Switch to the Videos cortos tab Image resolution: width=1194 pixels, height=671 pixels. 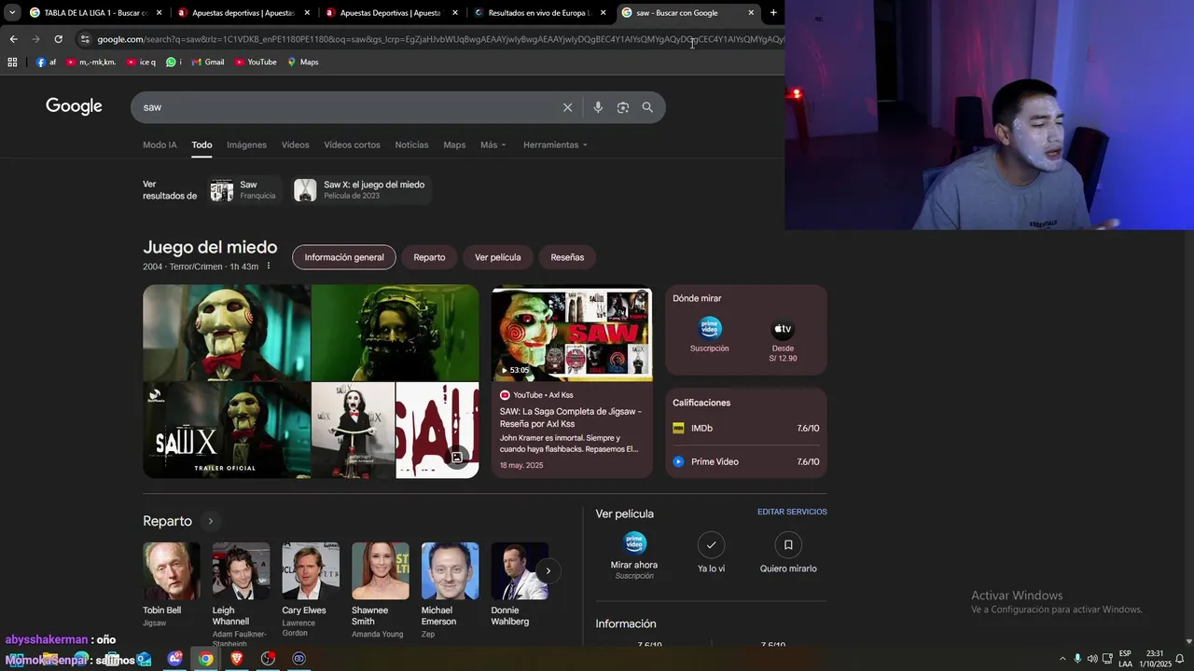352,145
